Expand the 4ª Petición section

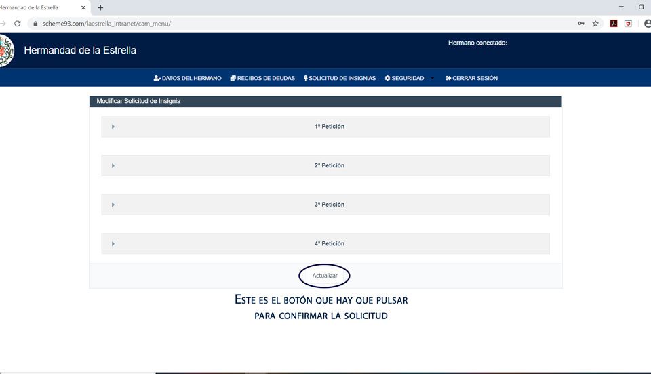pos(325,243)
